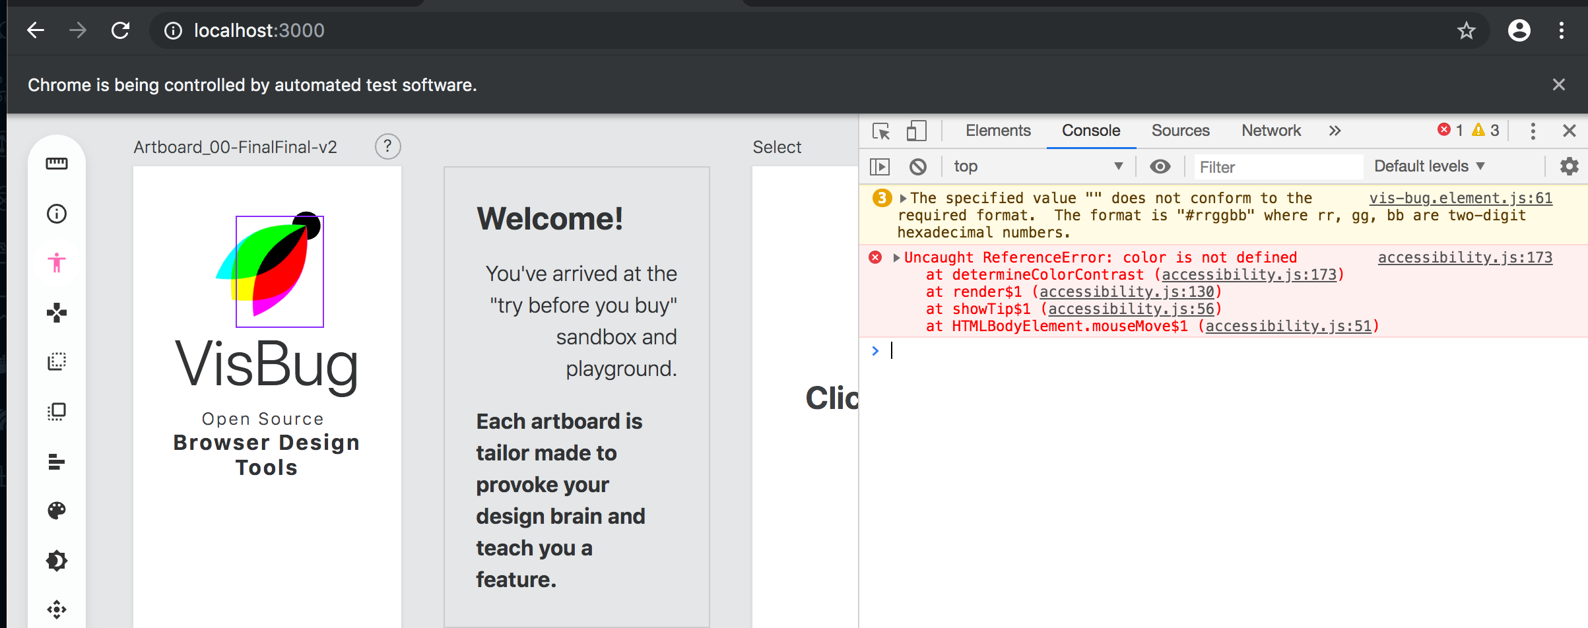1588x628 pixels.
Task: Toggle the live expression eye icon
Action: (1160, 167)
